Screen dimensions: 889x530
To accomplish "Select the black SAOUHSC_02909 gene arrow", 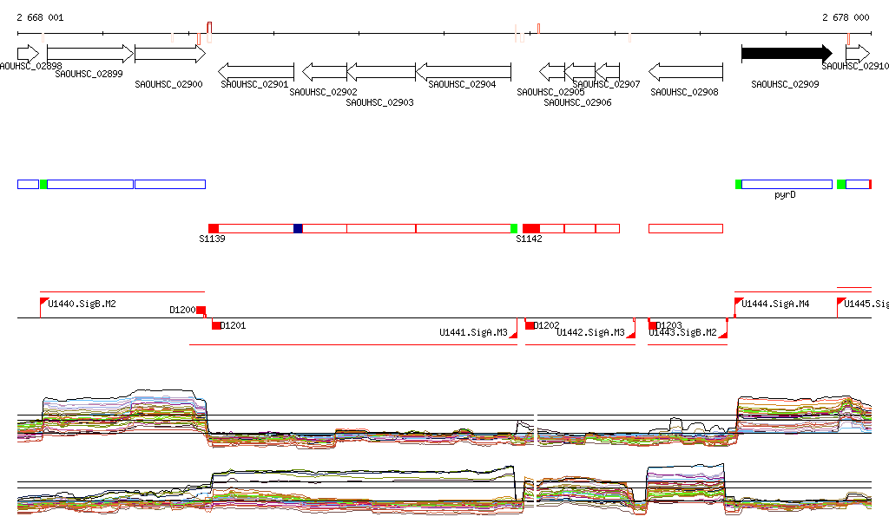I will tap(787, 54).
